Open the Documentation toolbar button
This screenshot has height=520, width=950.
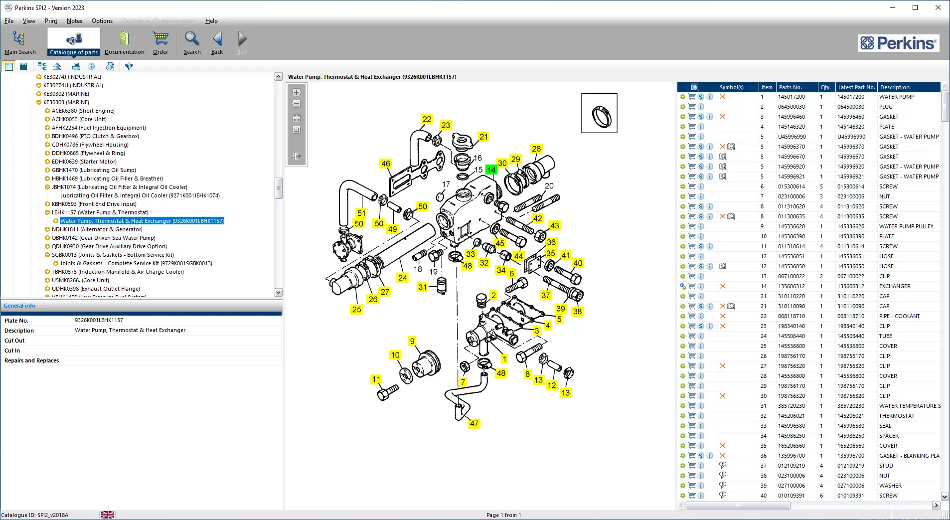[124, 42]
